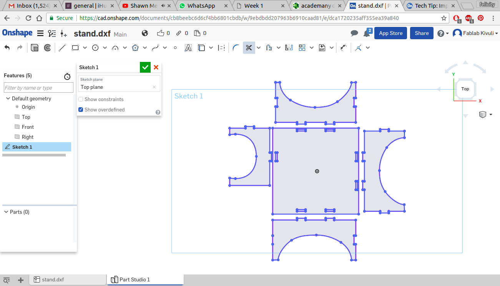
Task: Switch to the Part Studio 1 tab
Action: 135,279
